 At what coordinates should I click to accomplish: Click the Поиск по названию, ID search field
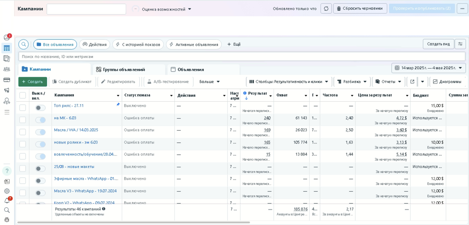point(242,57)
